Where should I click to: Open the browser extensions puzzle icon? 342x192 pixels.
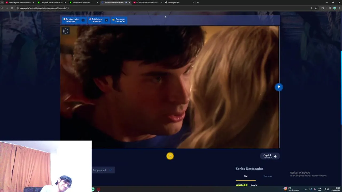322,8
